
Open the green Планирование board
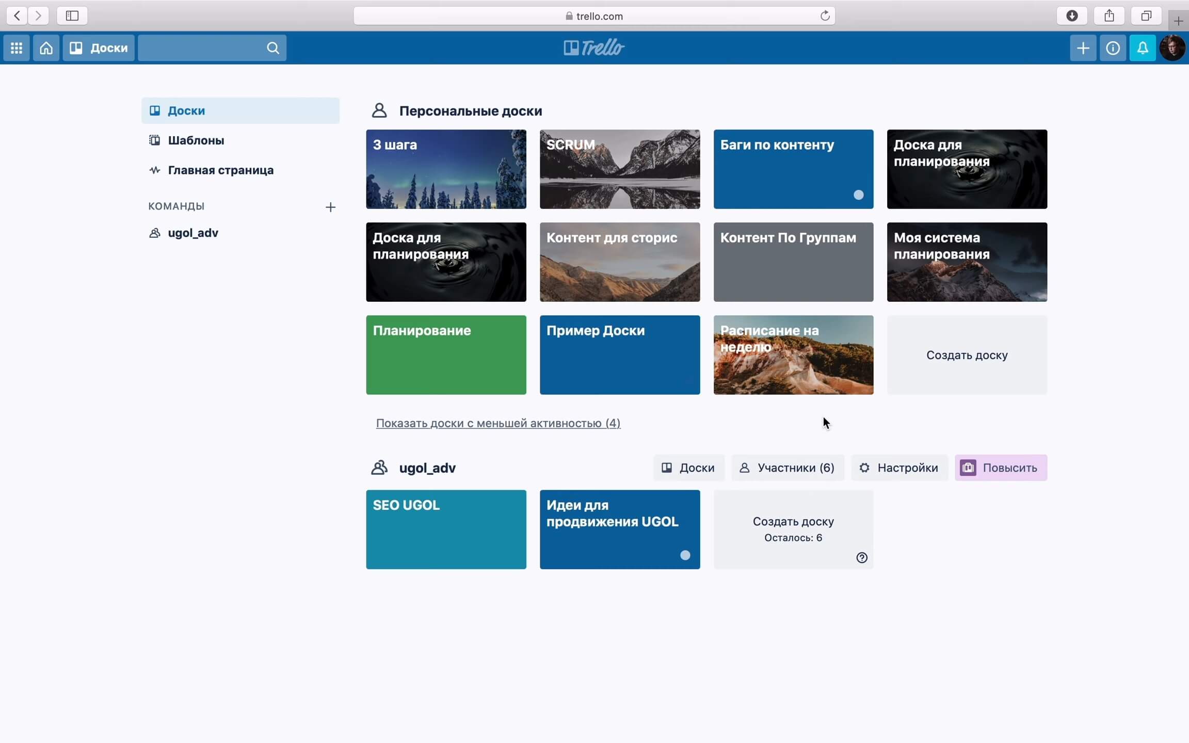446,355
